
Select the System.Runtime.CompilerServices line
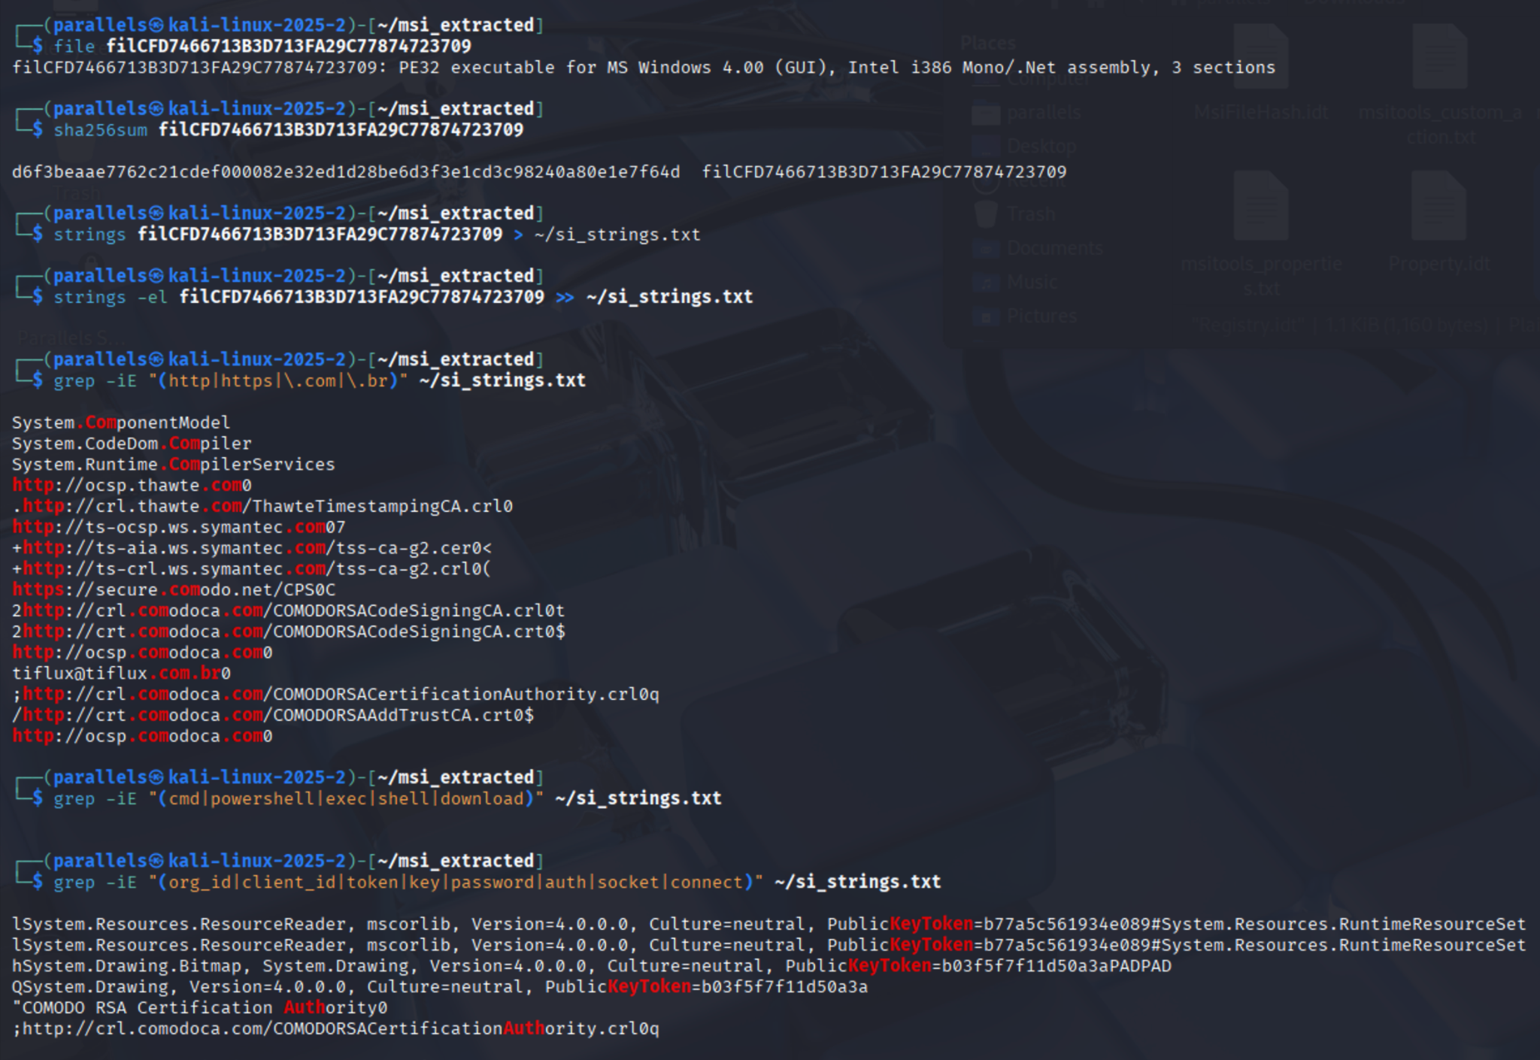[x=174, y=465]
